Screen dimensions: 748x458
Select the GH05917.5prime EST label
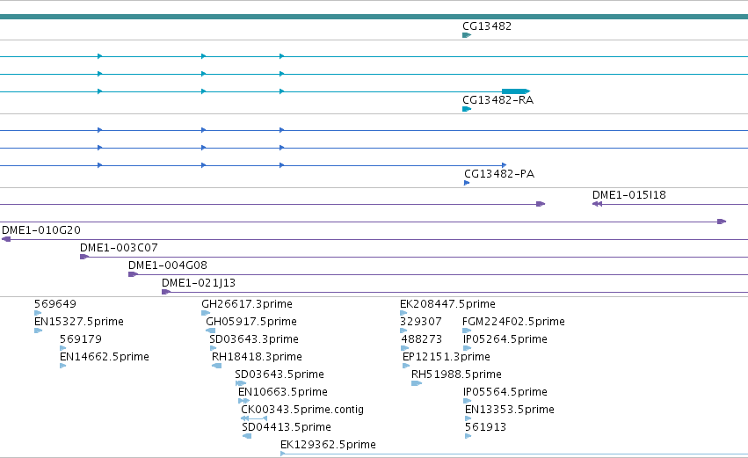point(251,322)
